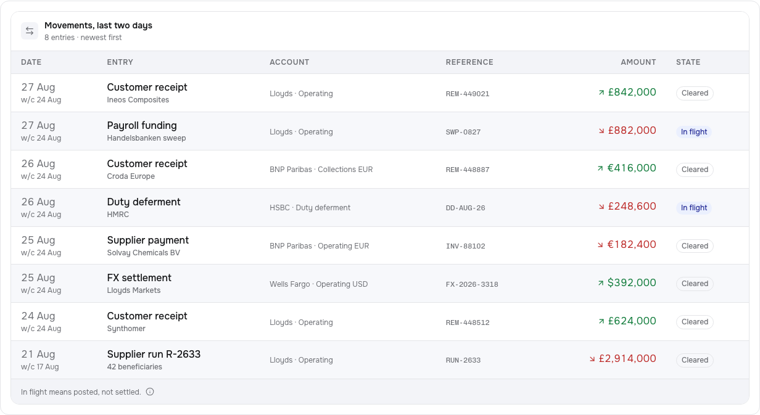The height and width of the screenshot is (415, 760).
Task: Click the Cleared badge for FX-2026-3318
Action: [695, 284]
